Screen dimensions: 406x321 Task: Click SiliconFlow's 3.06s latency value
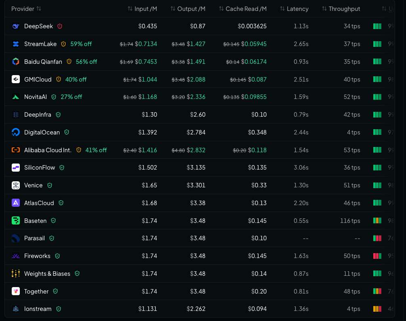pos(301,168)
